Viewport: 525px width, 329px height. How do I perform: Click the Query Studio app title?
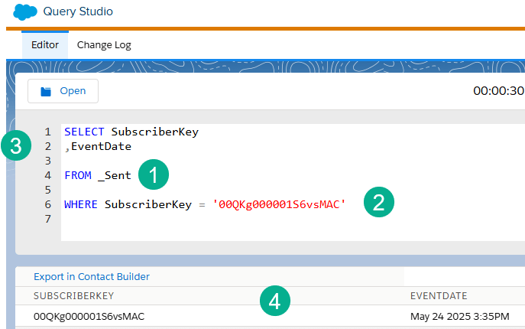(79, 11)
